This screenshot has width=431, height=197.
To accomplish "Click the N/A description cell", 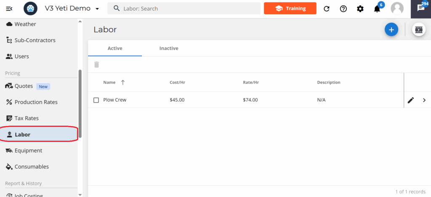I will tap(321, 100).
